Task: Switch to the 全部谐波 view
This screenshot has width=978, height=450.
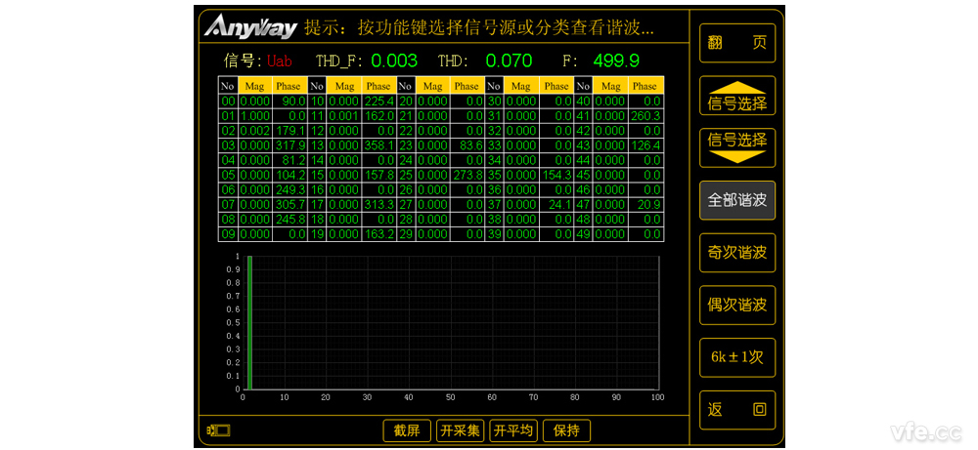Action: 737,200
